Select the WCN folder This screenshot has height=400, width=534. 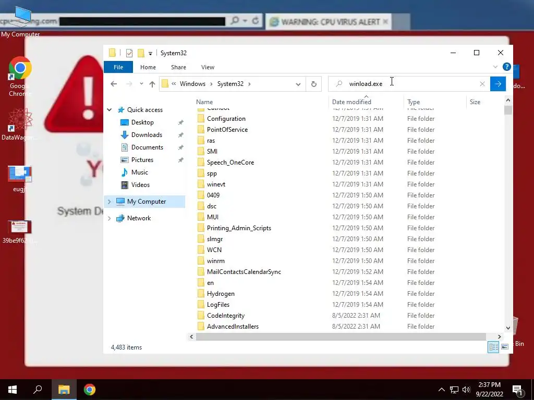coord(214,249)
